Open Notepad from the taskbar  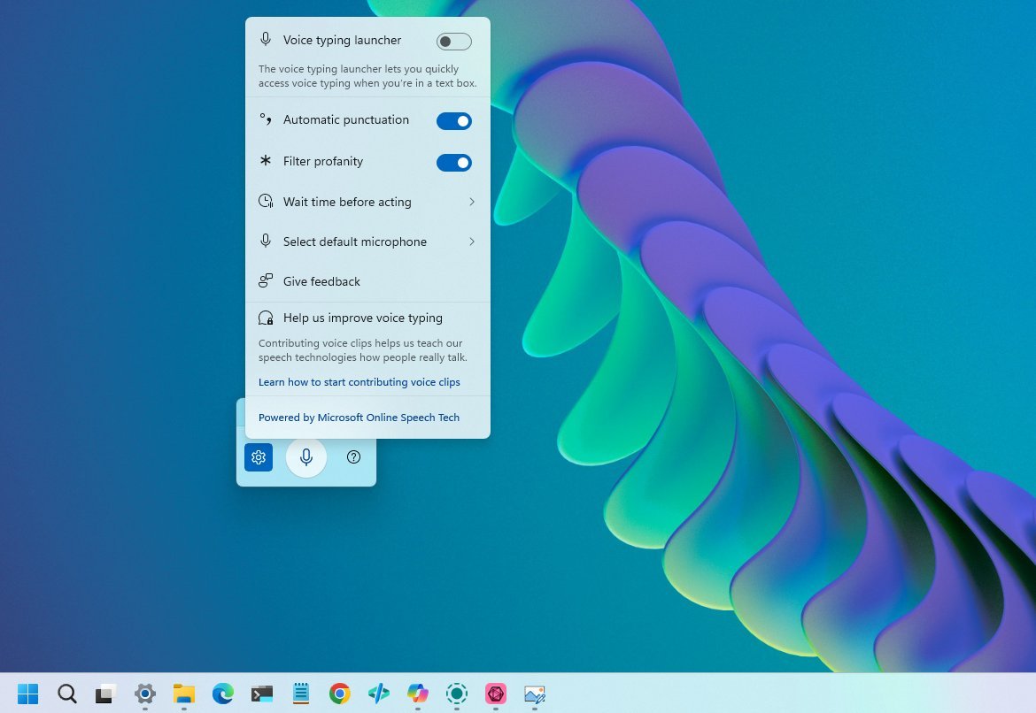tap(300, 694)
